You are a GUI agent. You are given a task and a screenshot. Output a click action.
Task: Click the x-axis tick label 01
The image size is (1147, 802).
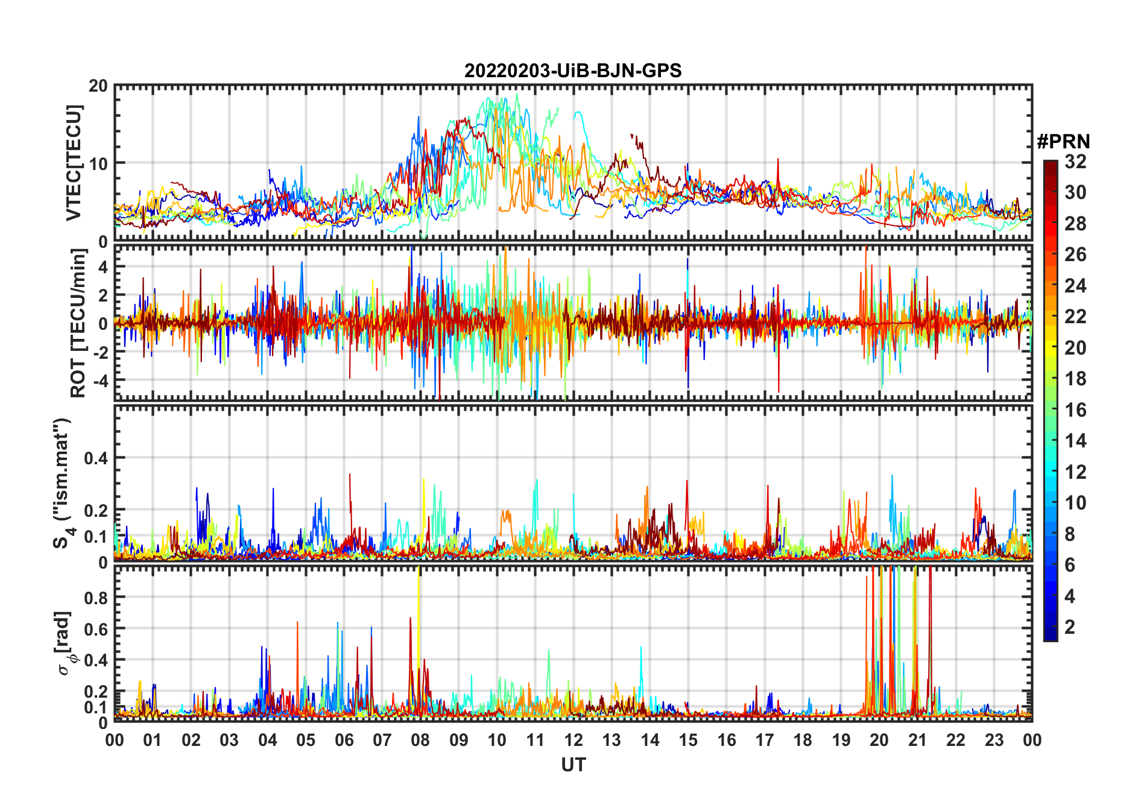pyautogui.click(x=153, y=740)
